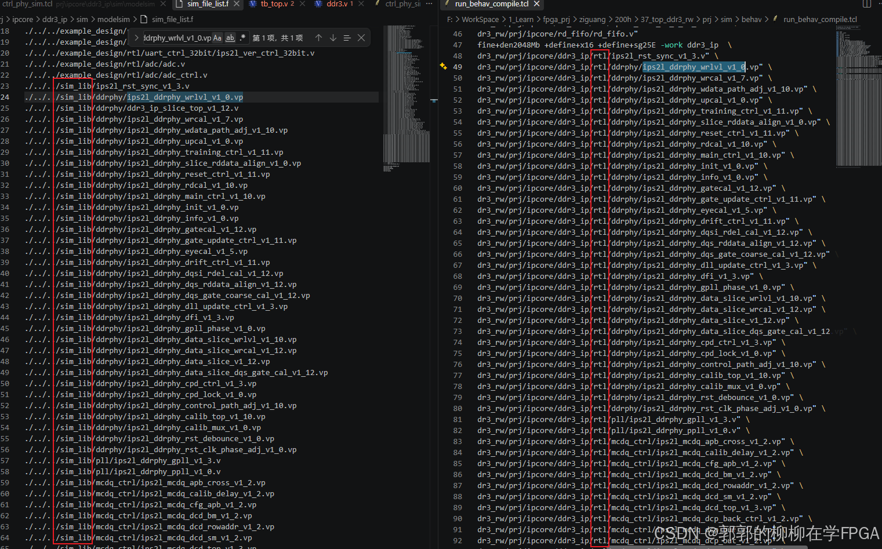Viewport: 882px width, 549px height.
Task: Close the sim_file_list.f tab
Action: point(238,4)
